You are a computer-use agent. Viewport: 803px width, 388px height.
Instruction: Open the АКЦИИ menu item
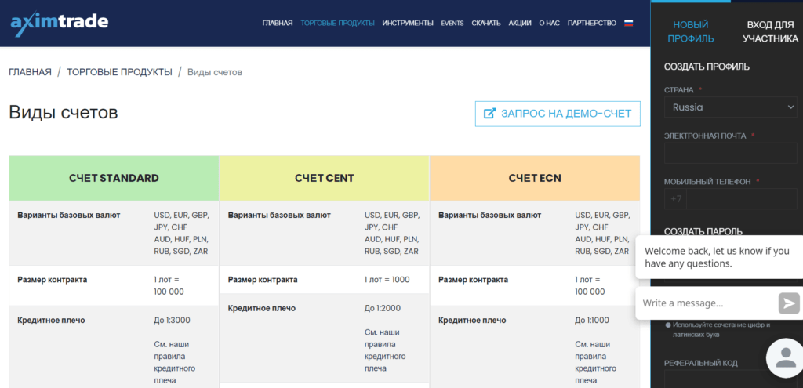click(x=520, y=23)
